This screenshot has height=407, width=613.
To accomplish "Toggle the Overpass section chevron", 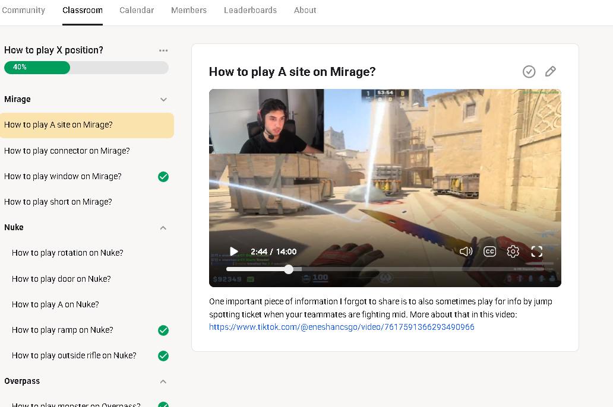I will click(163, 381).
